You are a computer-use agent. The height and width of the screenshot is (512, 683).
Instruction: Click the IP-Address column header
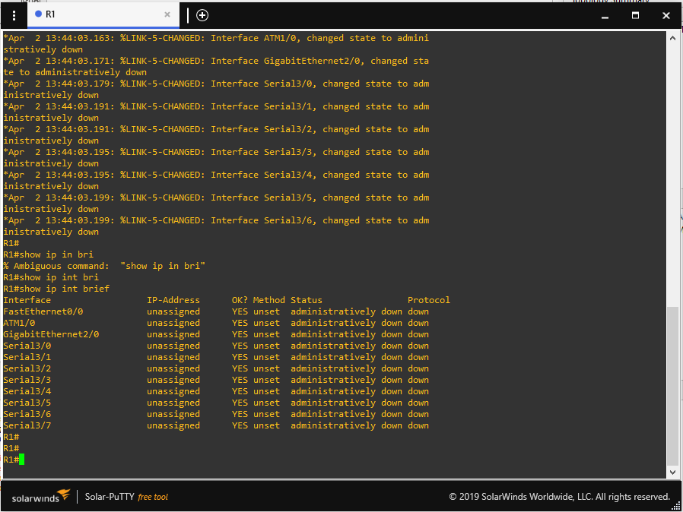point(173,300)
